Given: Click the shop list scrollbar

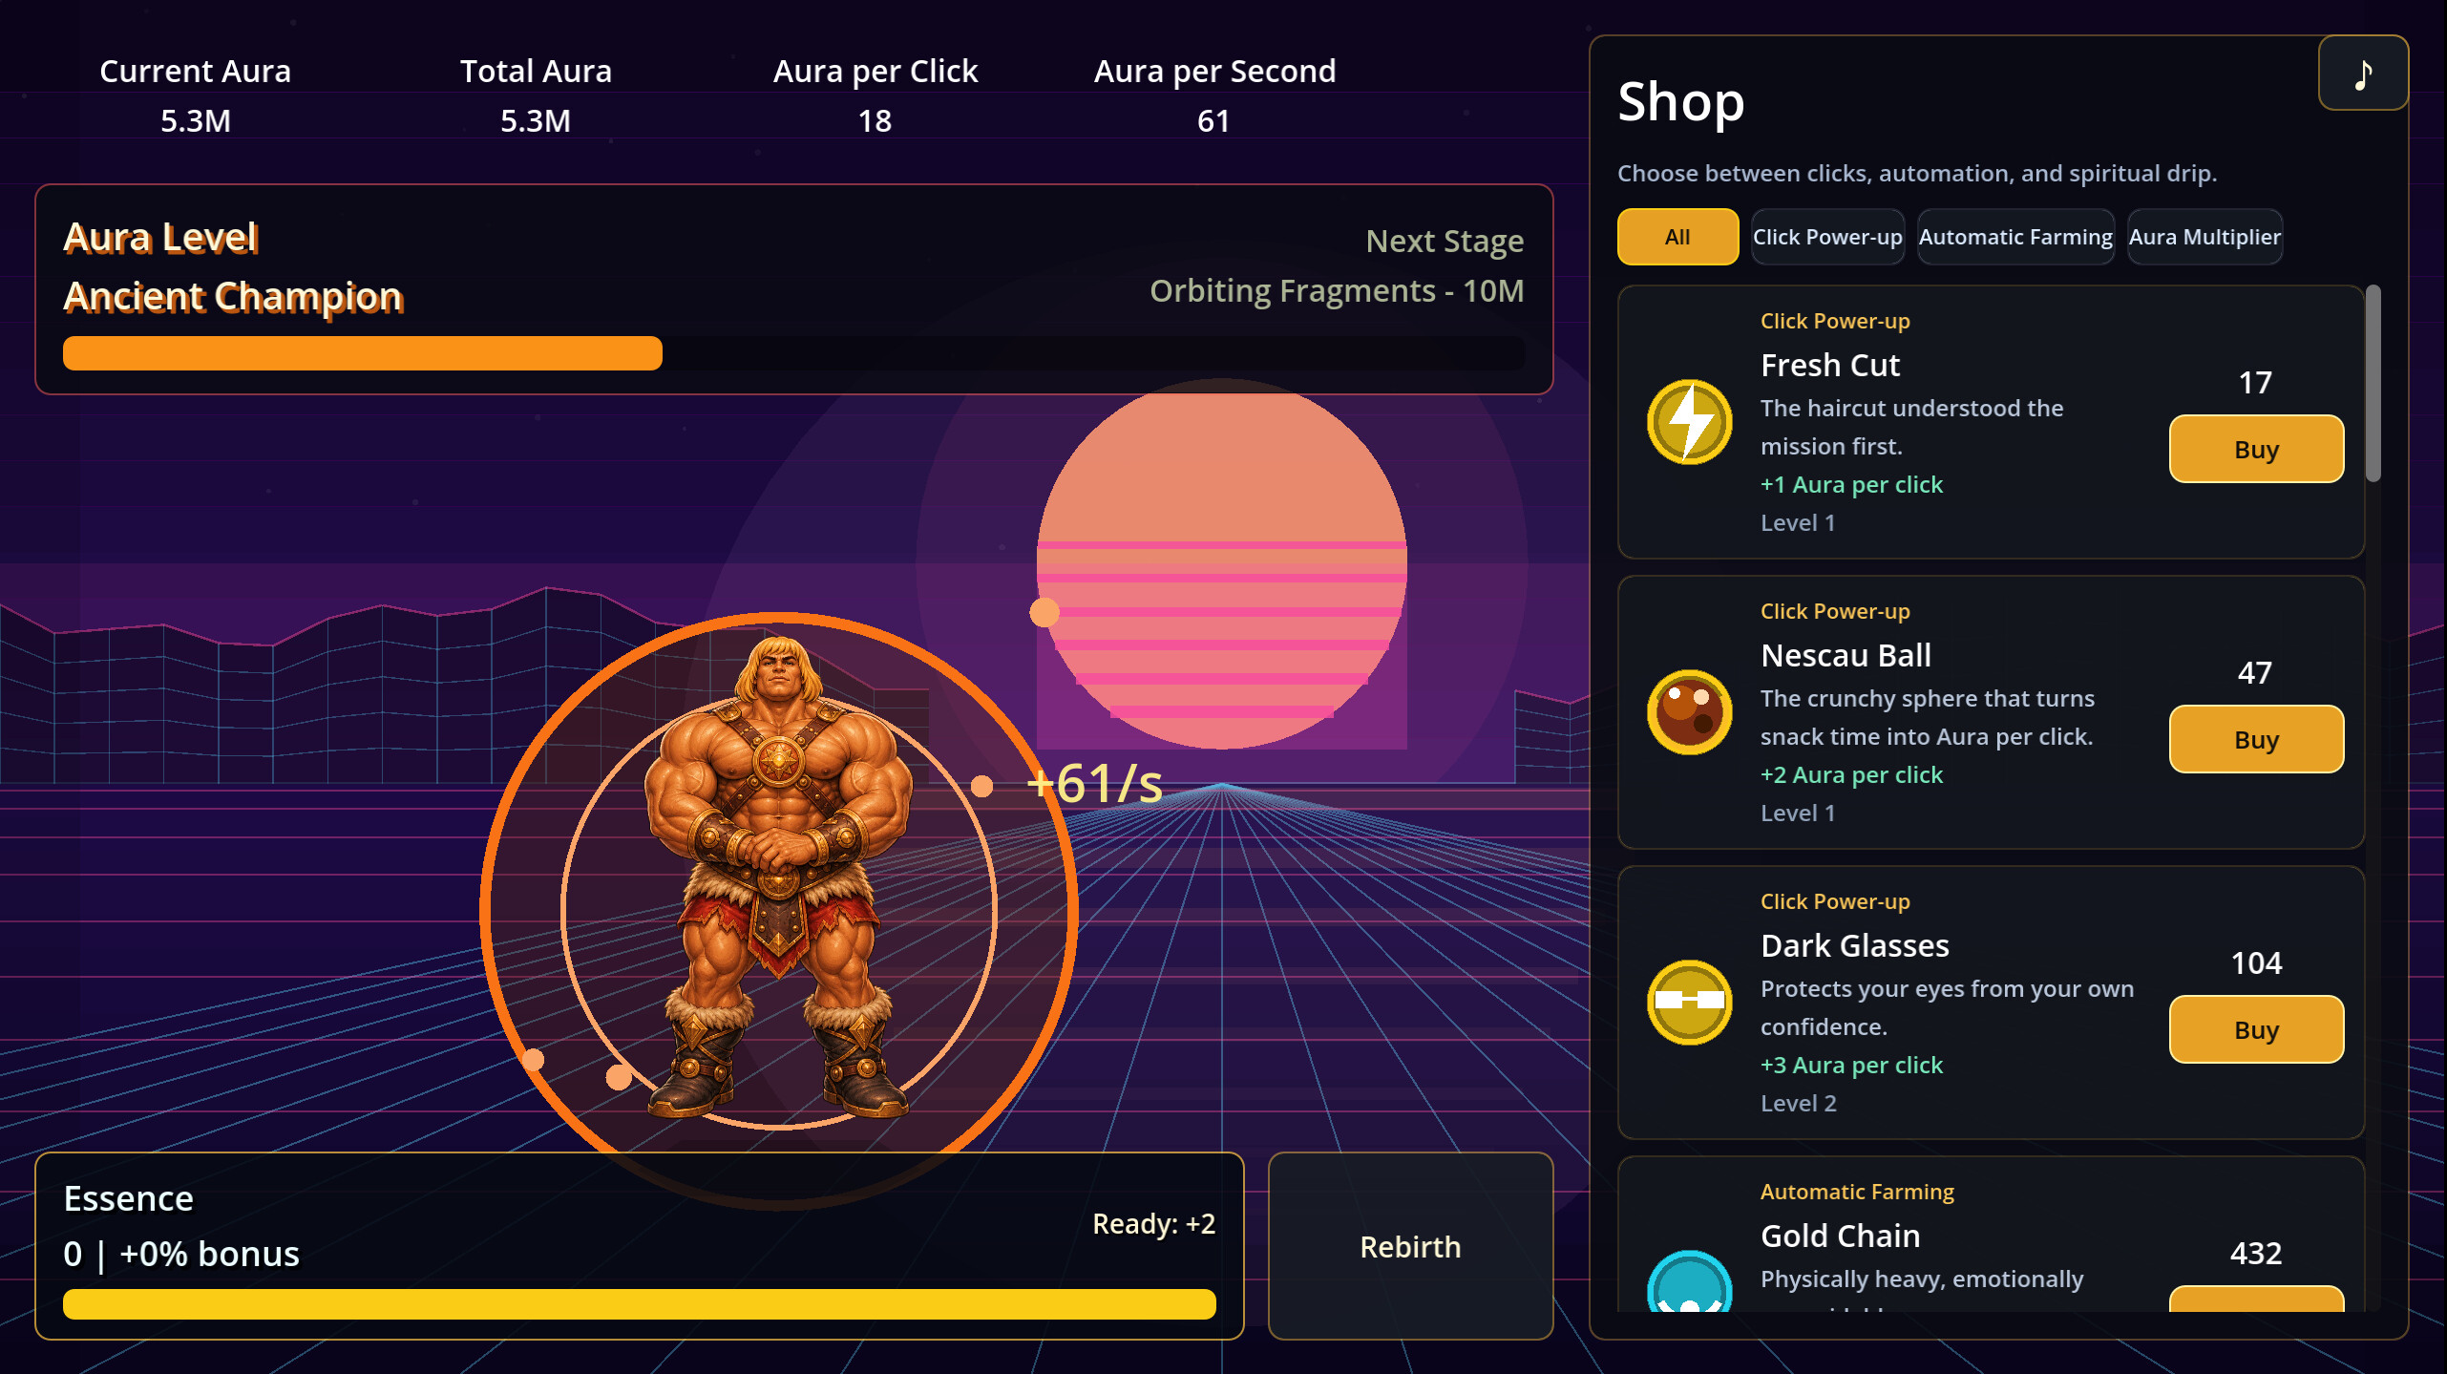Looking at the screenshot, I should (x=2373, y=384).
